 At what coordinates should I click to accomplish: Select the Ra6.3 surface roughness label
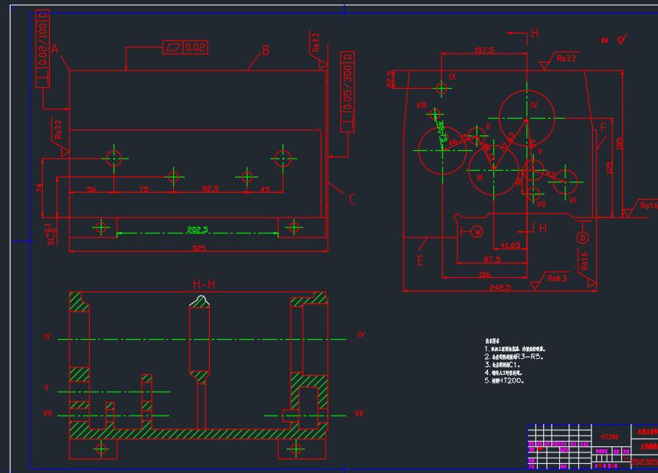(557, 278)
